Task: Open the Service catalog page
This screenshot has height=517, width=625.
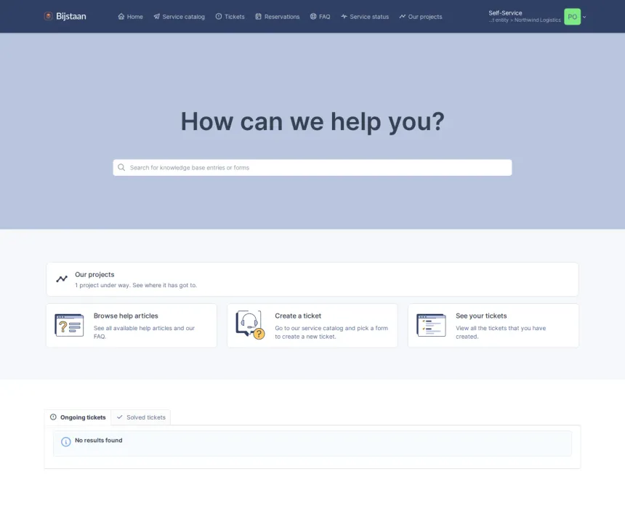Action: tap(179, 17)
